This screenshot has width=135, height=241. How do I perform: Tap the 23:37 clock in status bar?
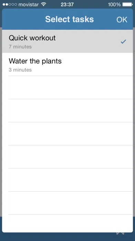(67, 5)
